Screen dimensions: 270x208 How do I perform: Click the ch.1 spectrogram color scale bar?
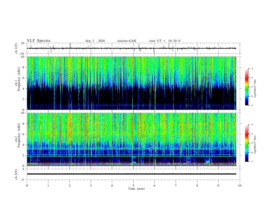click(x=246, y=87)
